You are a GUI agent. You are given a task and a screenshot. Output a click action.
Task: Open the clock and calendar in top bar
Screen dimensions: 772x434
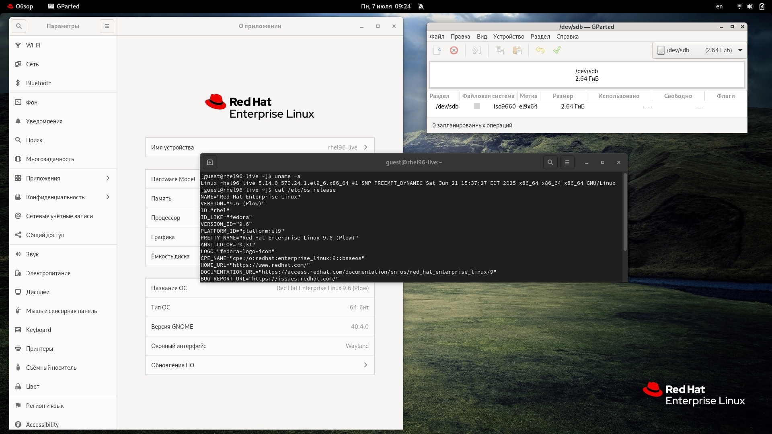[386, 6]
